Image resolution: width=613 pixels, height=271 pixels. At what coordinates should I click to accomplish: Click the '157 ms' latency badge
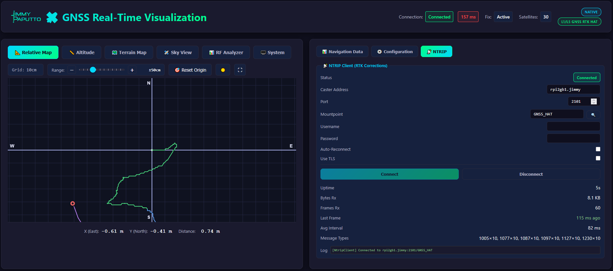point(468,17)
